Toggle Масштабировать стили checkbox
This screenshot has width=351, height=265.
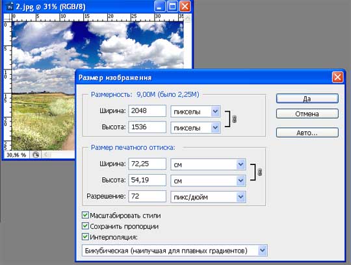(85, 216)
